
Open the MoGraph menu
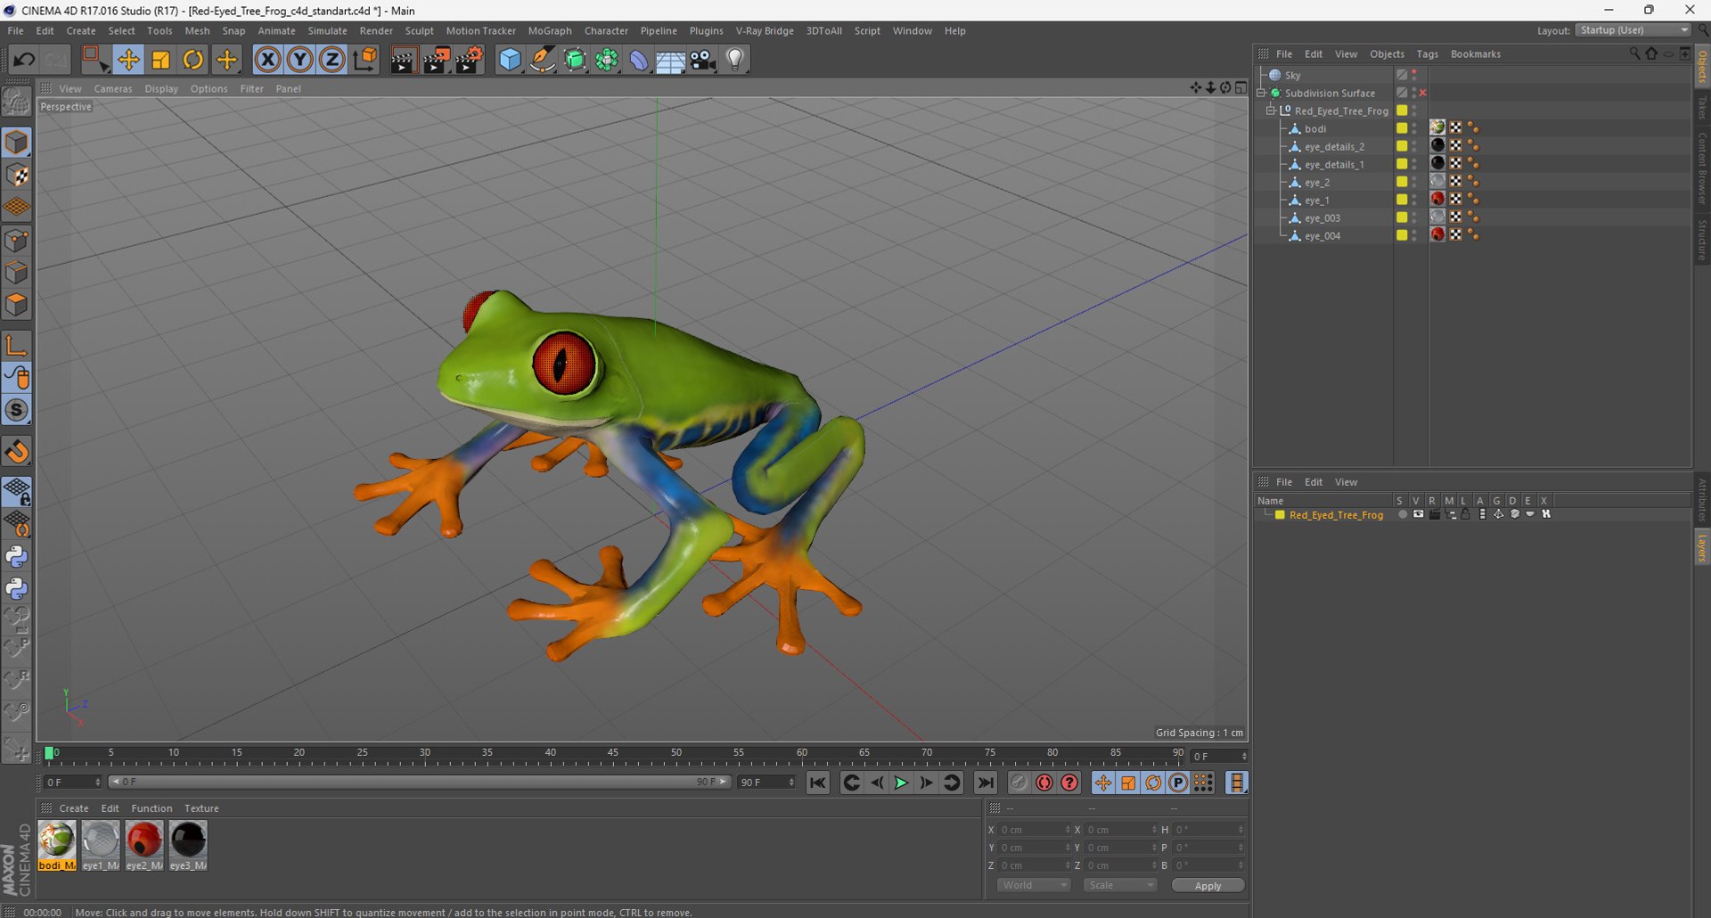coord(550,30)
